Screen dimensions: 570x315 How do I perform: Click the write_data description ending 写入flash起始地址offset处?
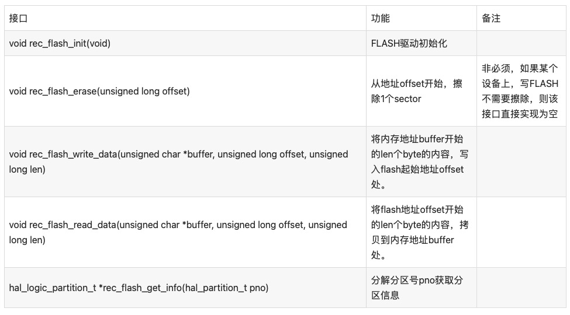[x=422, y=162]
